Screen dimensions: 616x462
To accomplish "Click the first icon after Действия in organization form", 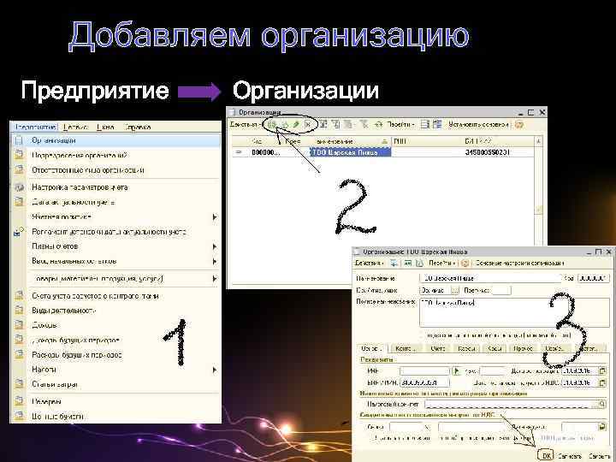I will tap(394, 263).
